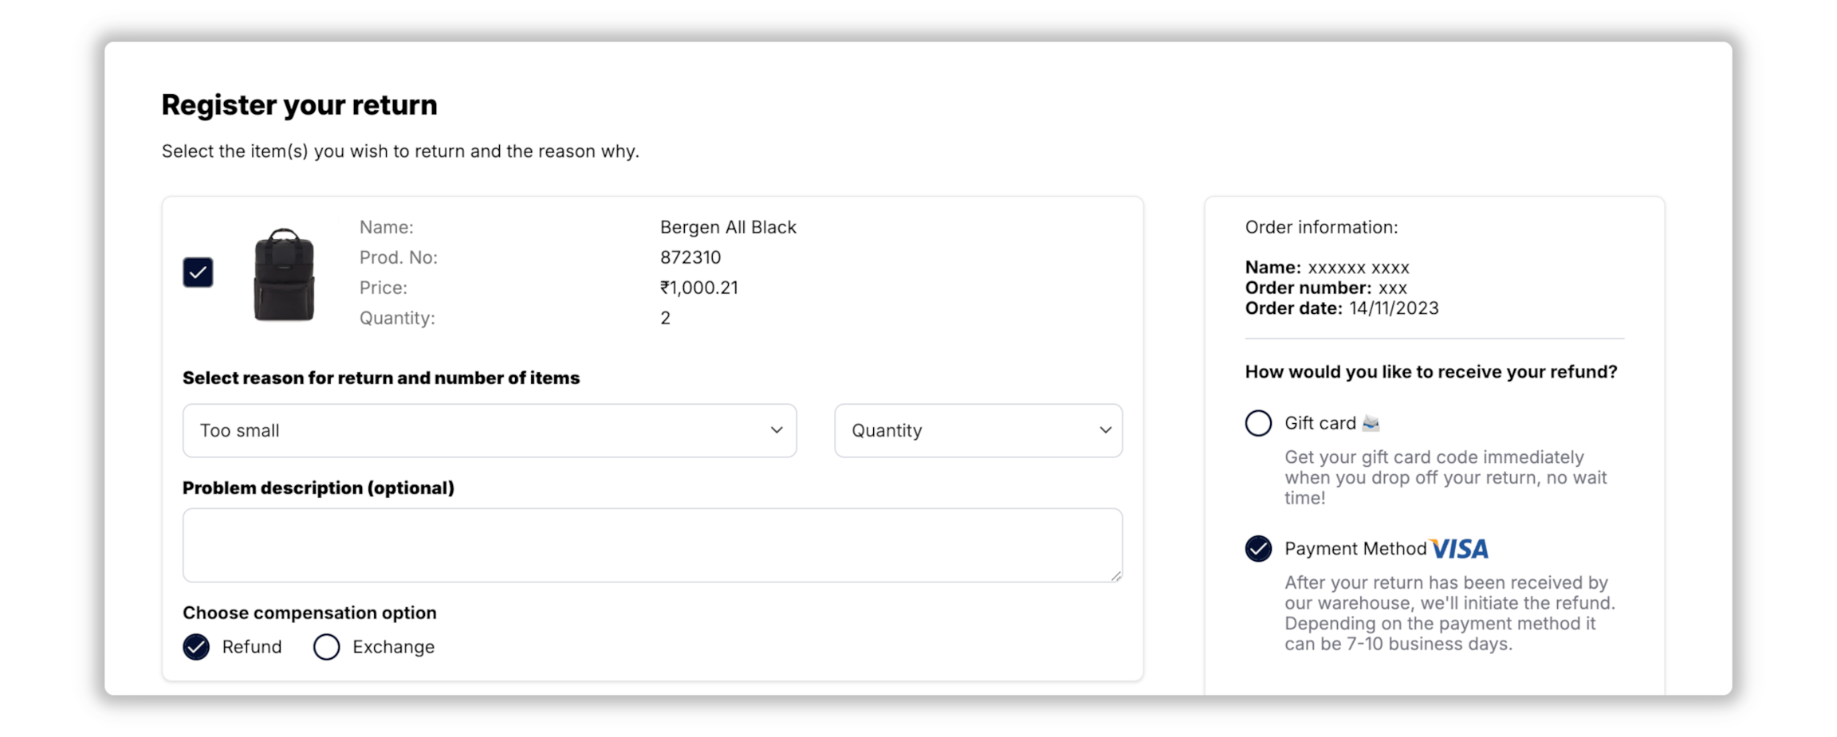1837x737 pixels.
Task: Click the VISA logo
Action: (1459, 549)
